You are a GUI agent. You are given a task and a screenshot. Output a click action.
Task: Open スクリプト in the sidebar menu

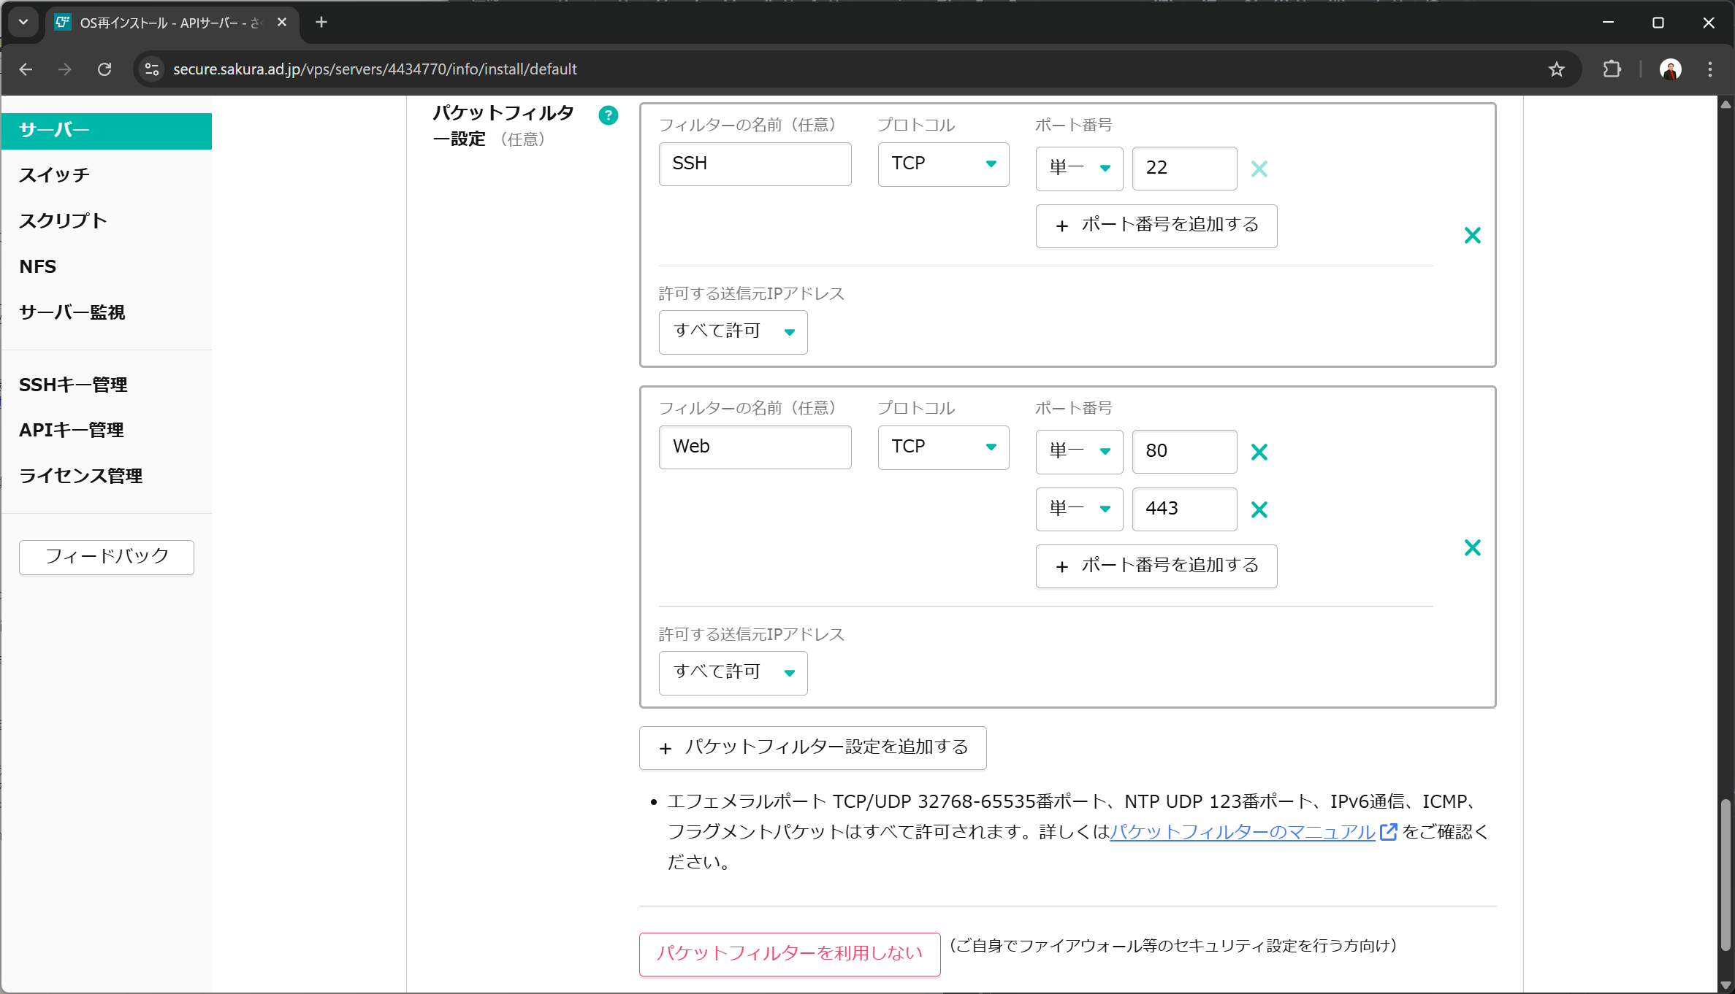point(63,220)
